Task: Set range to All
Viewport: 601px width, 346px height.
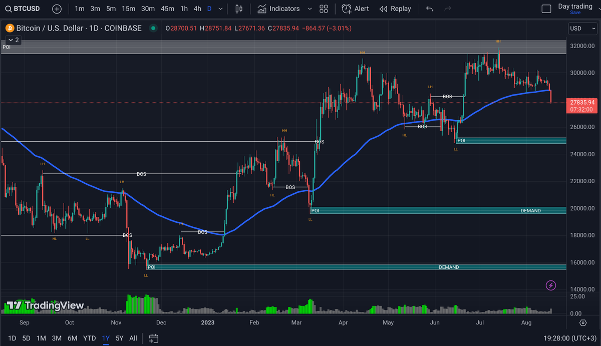Action: pyautogui.click(x=133, y=338)
